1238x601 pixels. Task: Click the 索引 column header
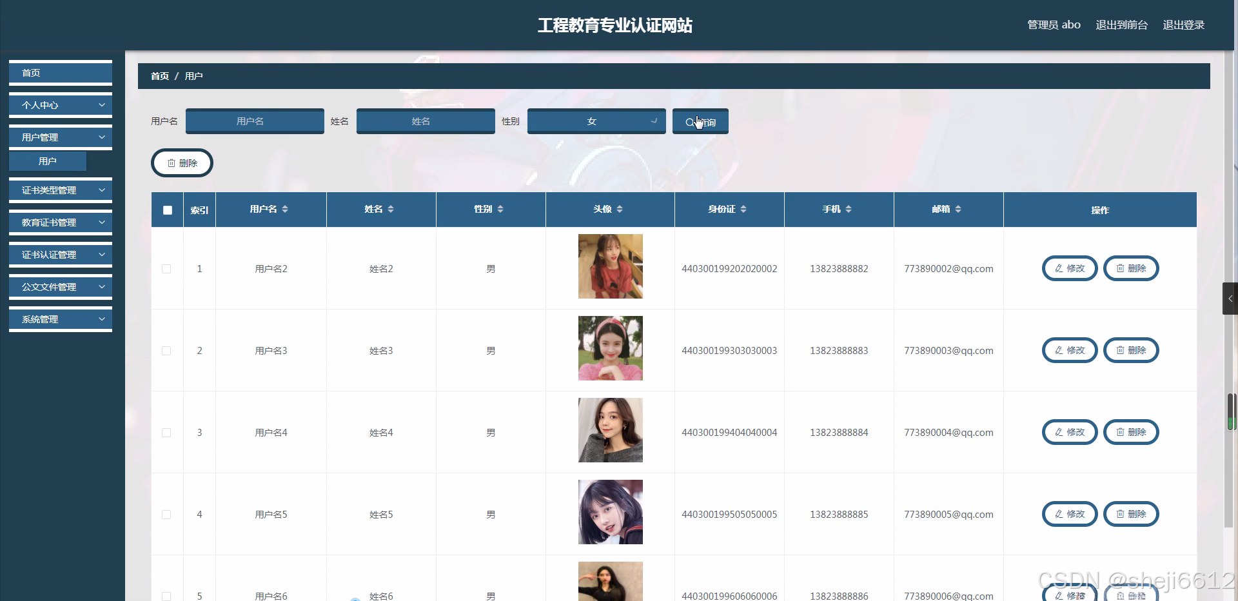pyautogui.click(x=199, y=210)
